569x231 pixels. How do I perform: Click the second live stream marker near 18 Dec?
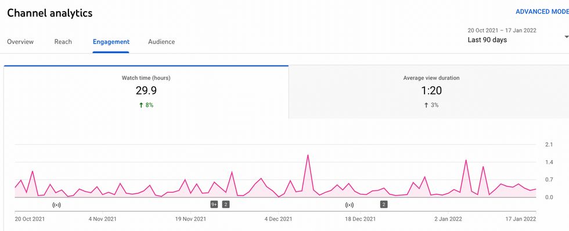coord(349,205)
